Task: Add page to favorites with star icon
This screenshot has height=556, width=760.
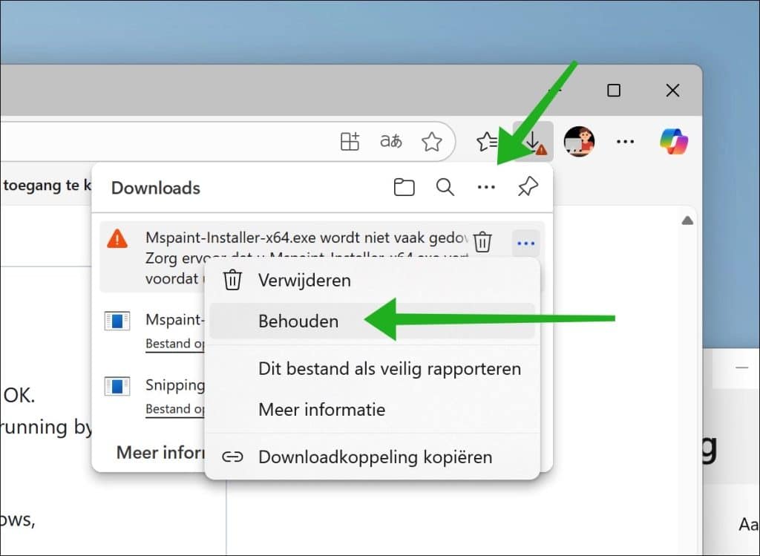Action: click(x=431, y=142)
